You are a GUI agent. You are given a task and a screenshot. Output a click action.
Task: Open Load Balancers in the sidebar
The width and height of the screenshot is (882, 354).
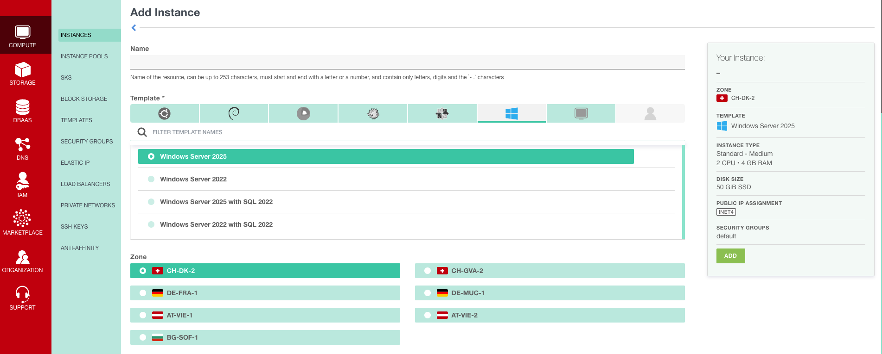[x=85, y=184]
